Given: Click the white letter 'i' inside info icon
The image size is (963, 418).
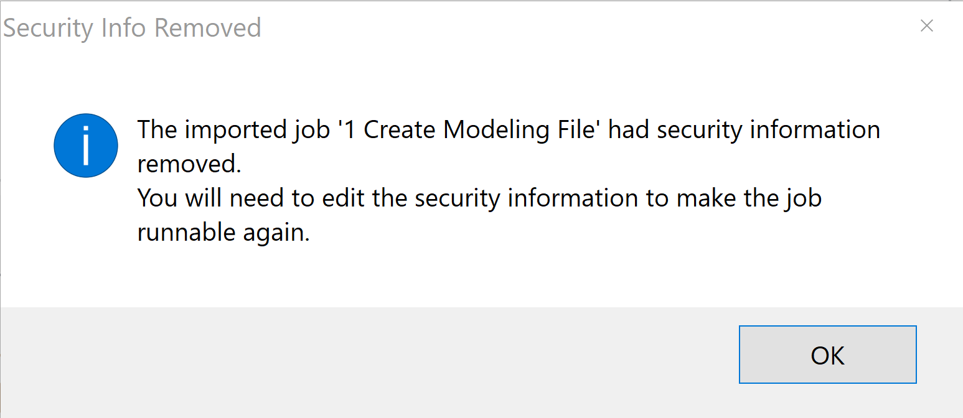Looking at the screenshot, I should [x=86, y=146].
